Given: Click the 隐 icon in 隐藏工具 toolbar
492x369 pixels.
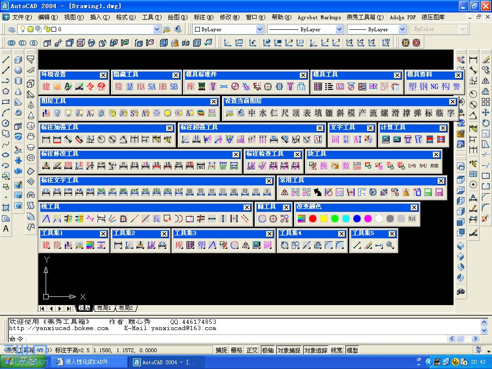Looking at the screenshot, I should (119, 86).
